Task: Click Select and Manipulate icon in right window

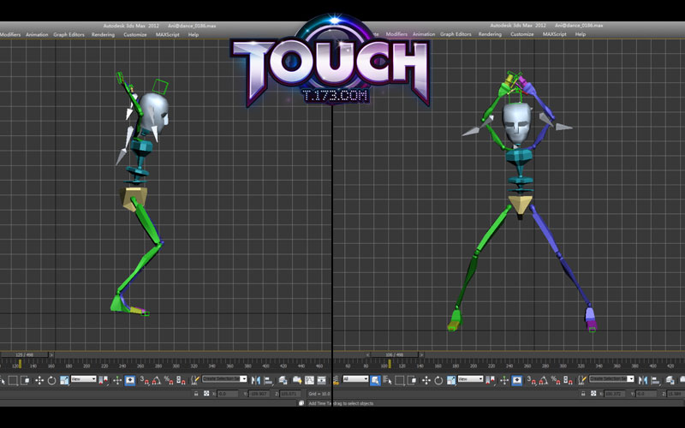Action: [x=504, y=380]
